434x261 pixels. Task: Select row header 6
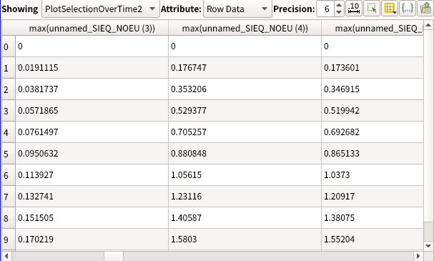click(9, 175)
